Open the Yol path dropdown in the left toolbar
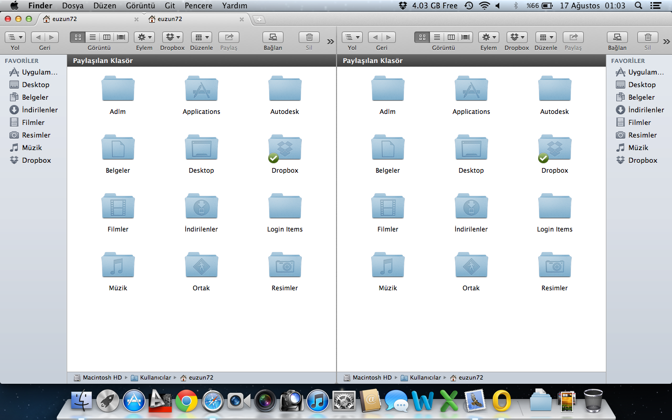 tap(15, 37)
